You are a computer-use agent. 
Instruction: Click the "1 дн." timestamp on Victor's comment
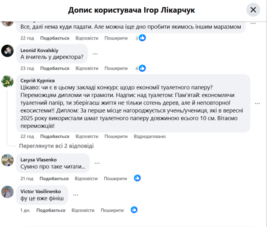pyautogui.click(x=25, y=210)
